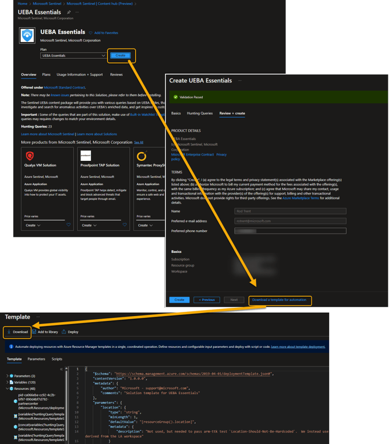Switch to the Plans tab
This screenshot has width=389, height=444.
(46, 75)
